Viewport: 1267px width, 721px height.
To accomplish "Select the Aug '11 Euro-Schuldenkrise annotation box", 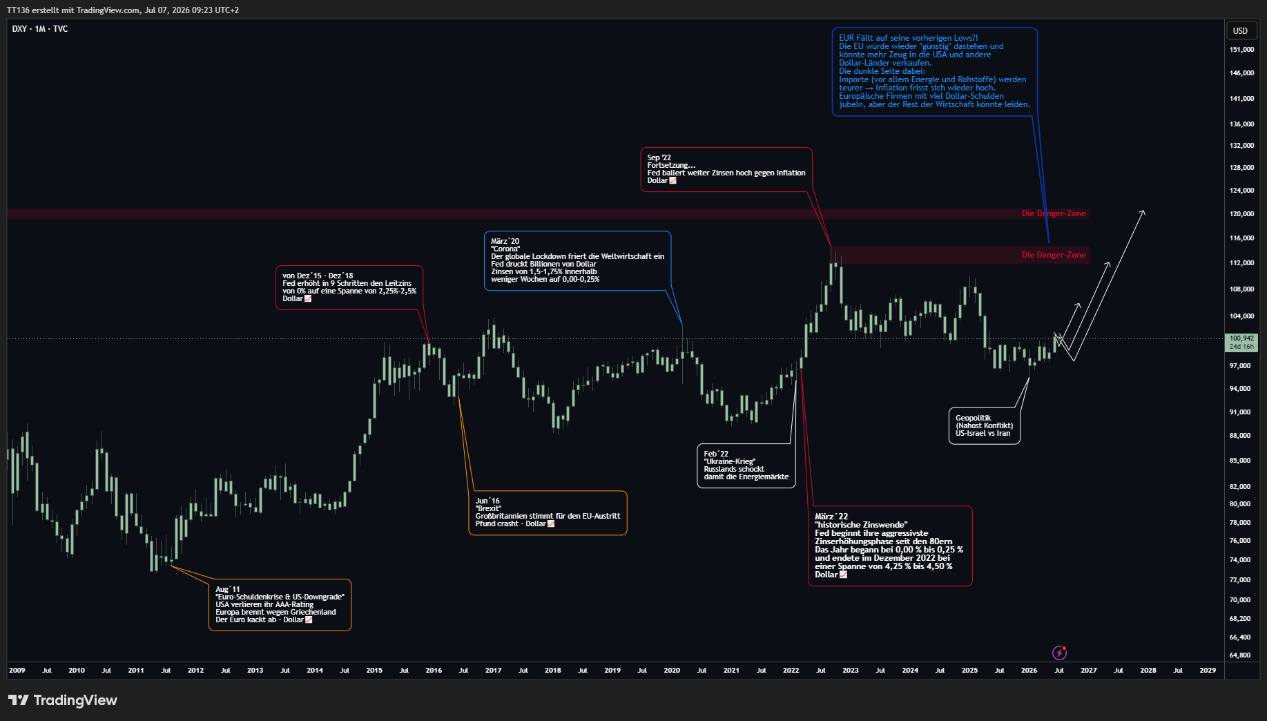I will click(x=280, y=605).
